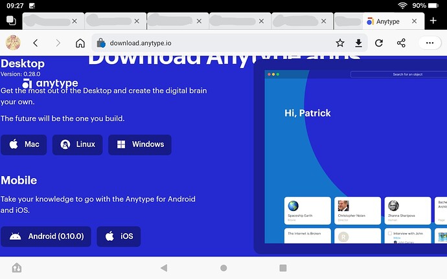Get the iOS mobile app
The height and width of the screenshot is (279, 447).
coord(119,236)
